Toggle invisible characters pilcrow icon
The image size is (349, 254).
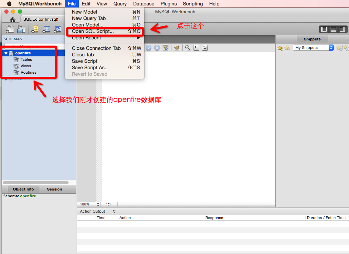point(196,48)
